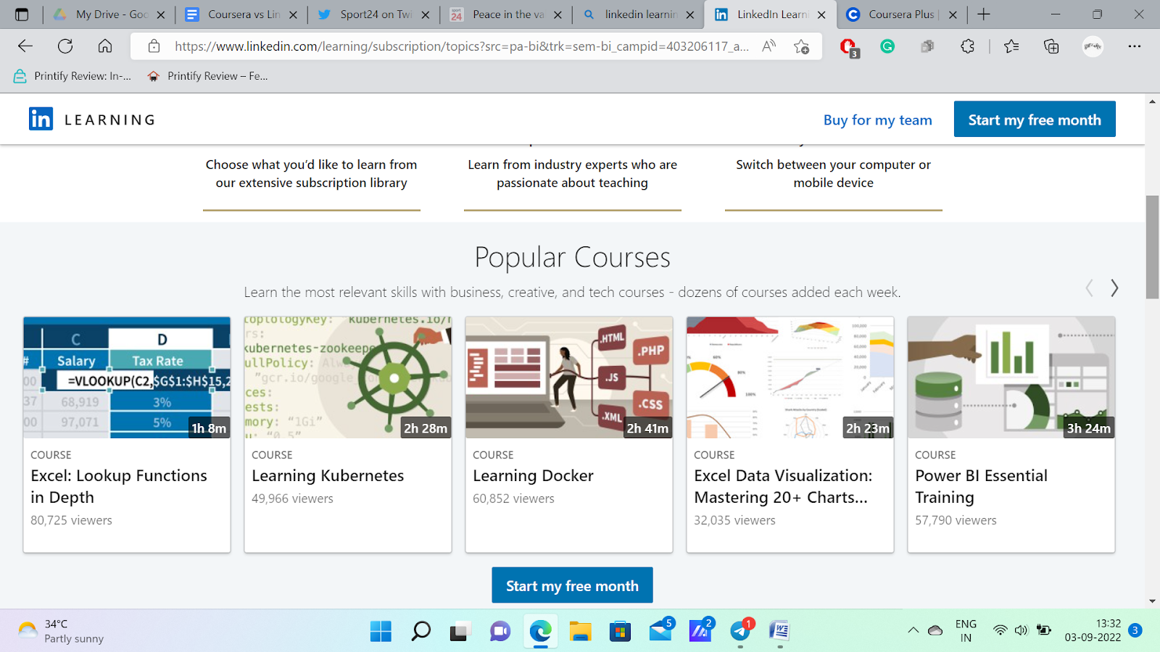Open Learning Kubernetes course title

coord(328,476)
